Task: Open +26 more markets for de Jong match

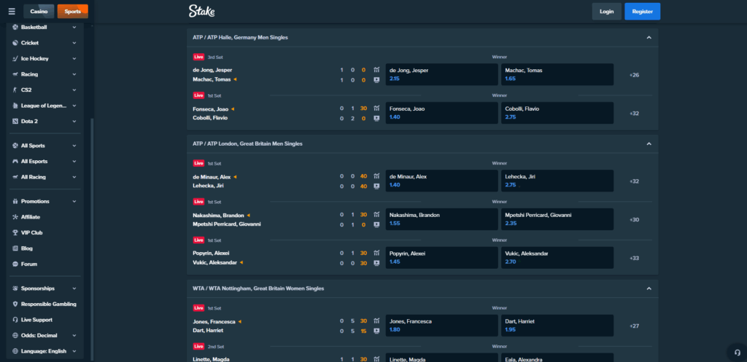Action: point(634,75)
